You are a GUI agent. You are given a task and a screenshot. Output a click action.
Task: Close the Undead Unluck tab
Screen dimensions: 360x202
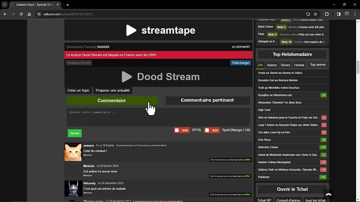pos(57,4)
